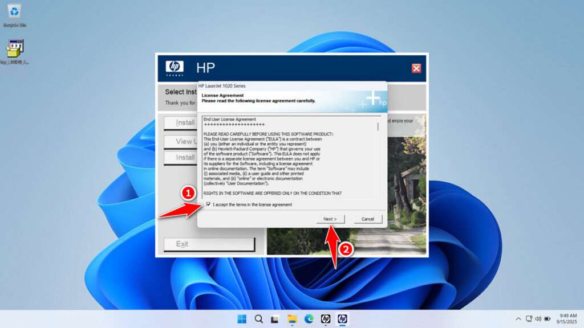Click the battery icon in system tray
This screenshot has width=584, height=328.
tap(547, 319)
